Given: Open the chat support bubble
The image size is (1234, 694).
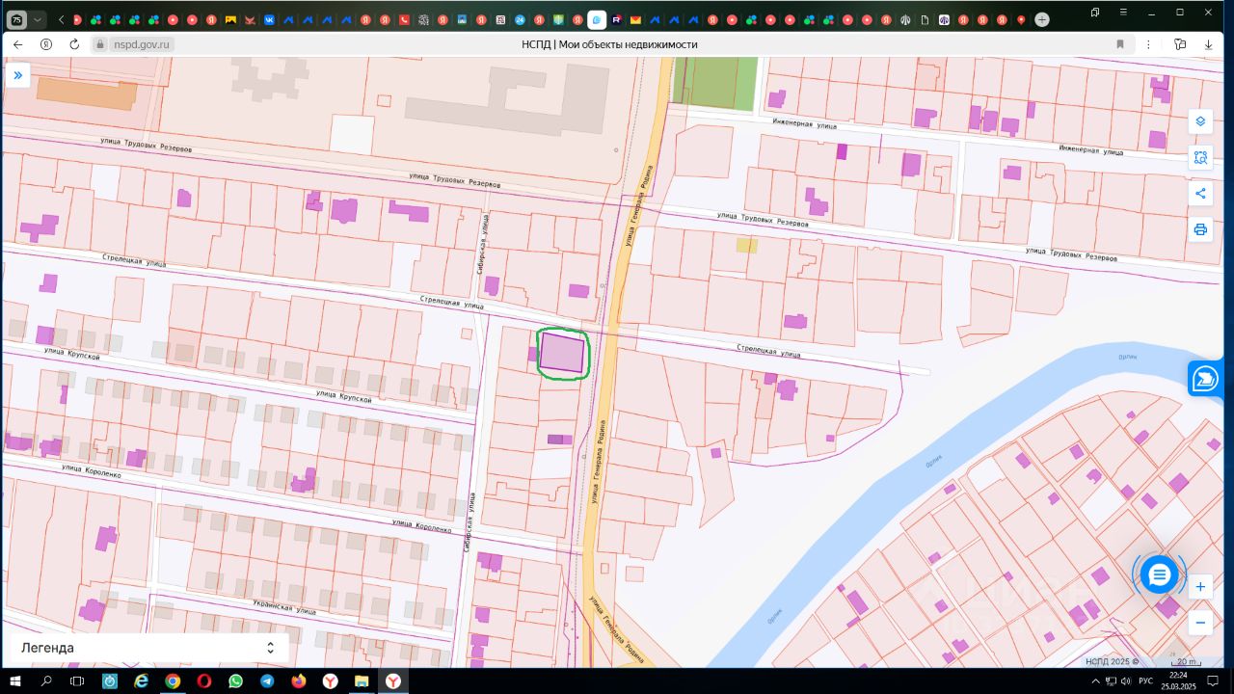Looking at the screenshot, I should pyautogui.click(x=1159, y=575).
